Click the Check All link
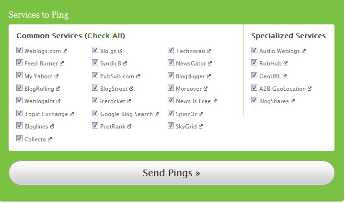This screenshot has height=203, width=345. tap(105, 36)
